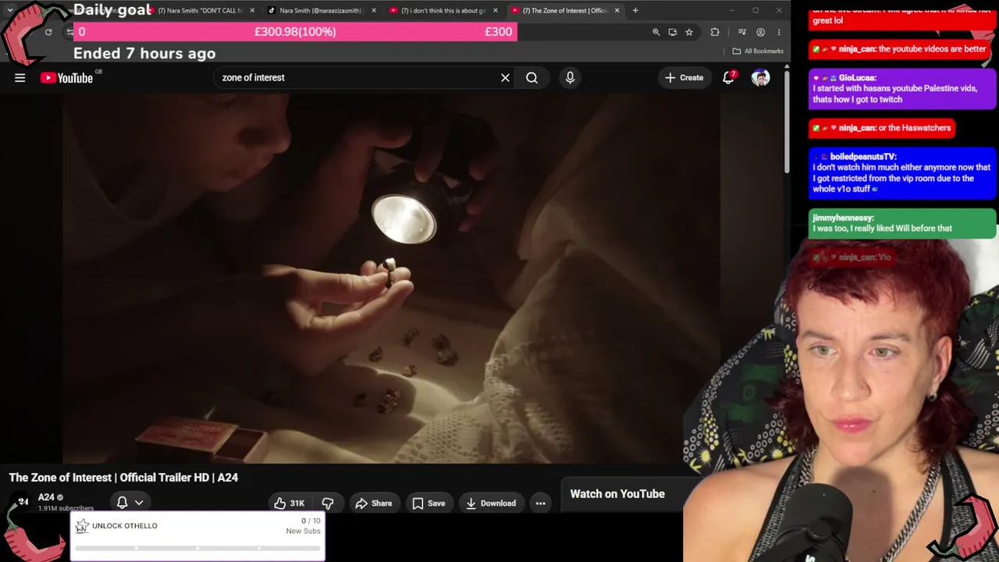
Task: Clear the 'zone of interest' search text
Action: [x=505, y=77]
